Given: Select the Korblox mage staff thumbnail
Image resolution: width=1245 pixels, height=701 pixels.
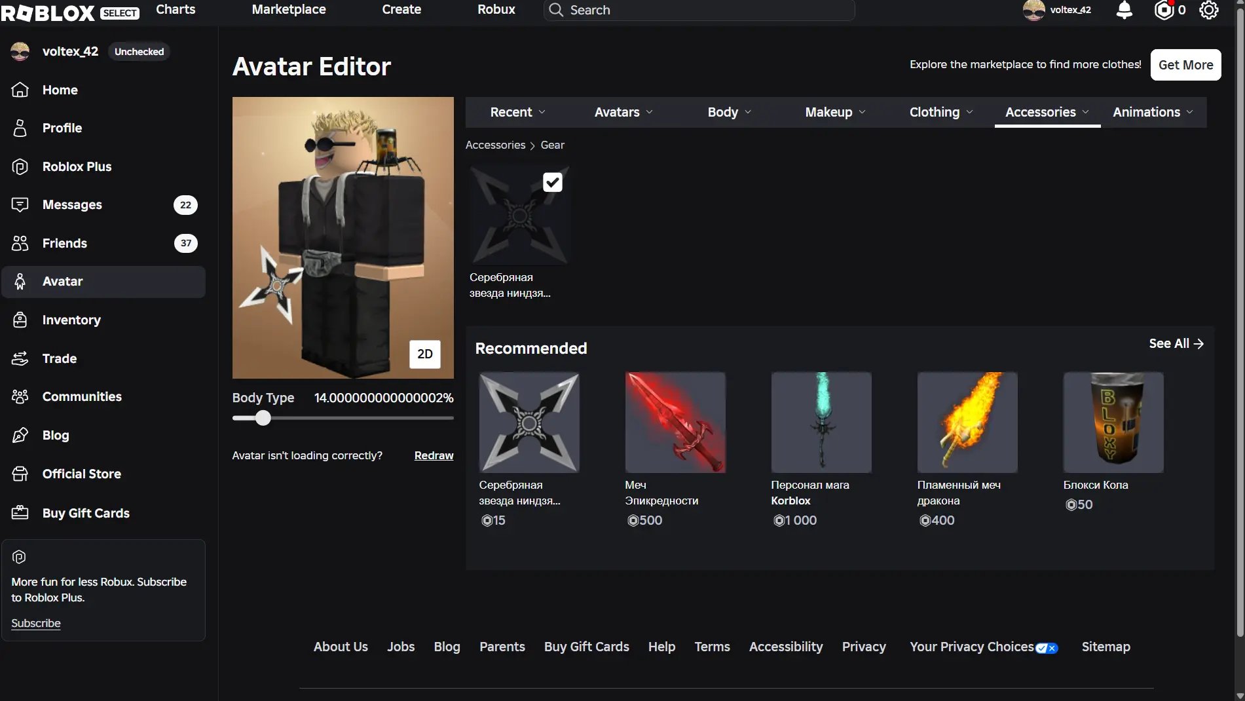Looking at the screenshot, I should [x=821, y=423].
